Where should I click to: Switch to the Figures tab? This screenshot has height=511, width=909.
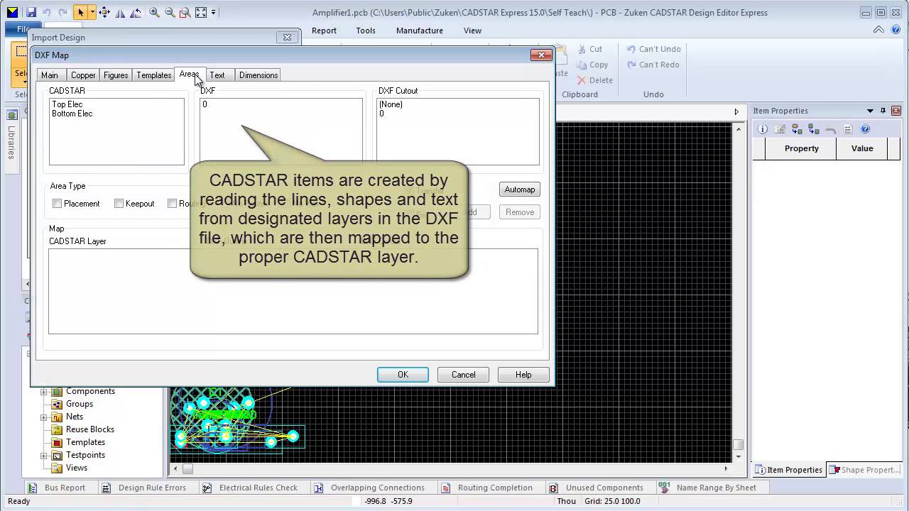point(116,75)
